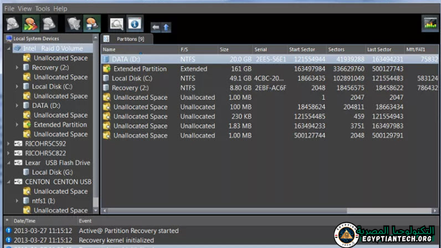Expand the RICOHR5C592 device node
Image resolution: width=441 pixels, height=248 pixels.
click(8, 144)
